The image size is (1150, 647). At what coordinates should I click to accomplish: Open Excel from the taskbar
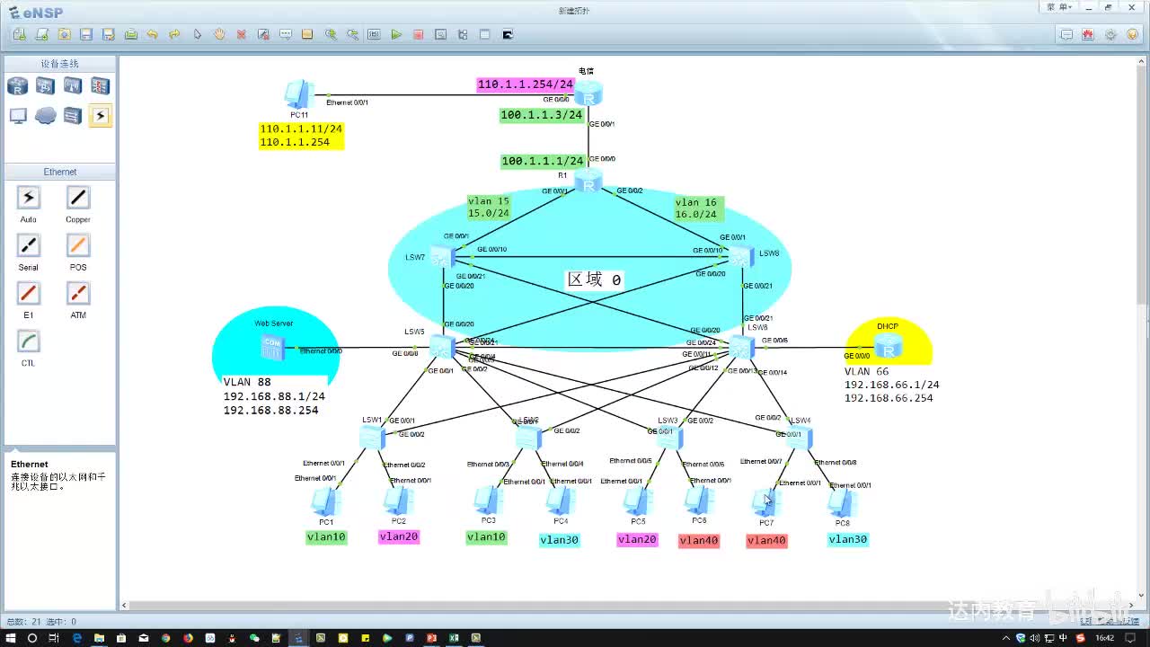pos(454,638)
